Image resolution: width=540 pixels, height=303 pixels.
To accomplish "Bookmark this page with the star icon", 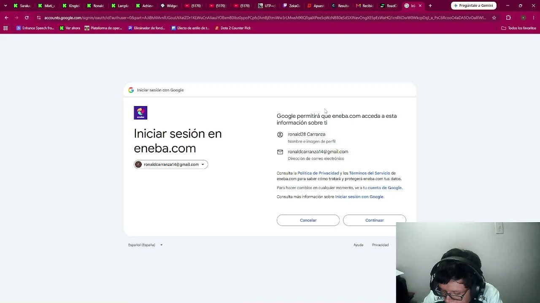I will tap(494, 18).
